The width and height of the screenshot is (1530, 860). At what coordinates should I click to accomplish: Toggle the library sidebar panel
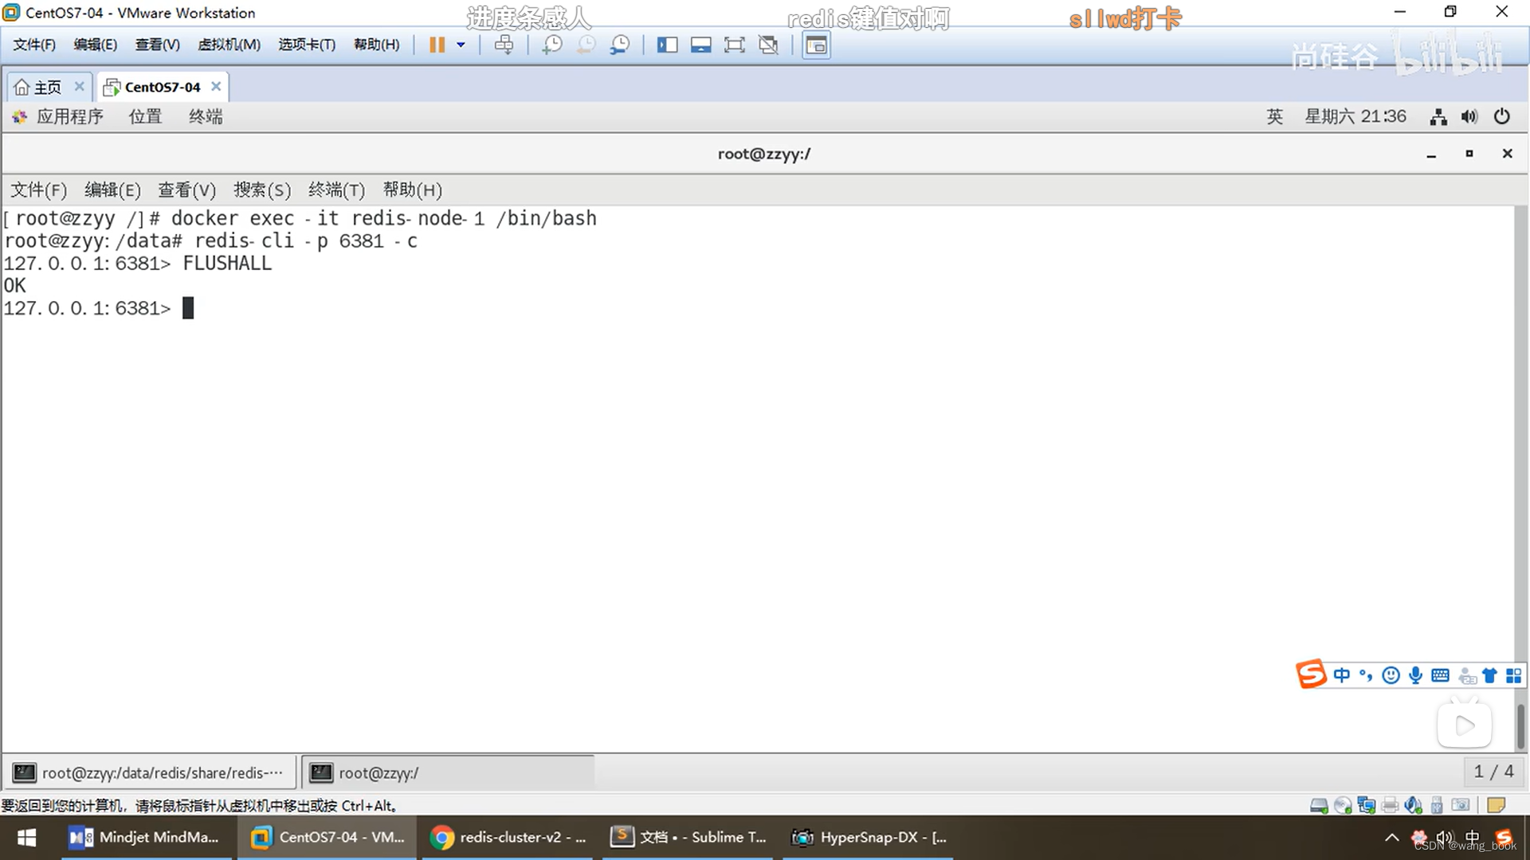(x=667, y=45)
